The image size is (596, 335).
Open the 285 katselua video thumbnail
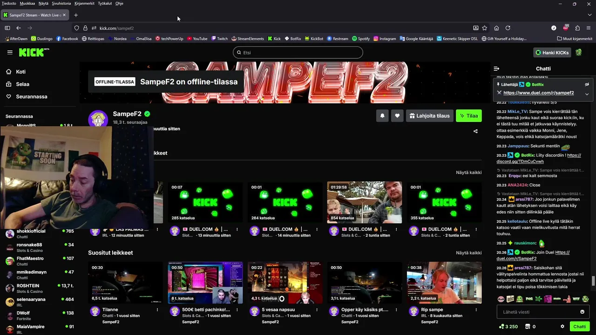click(x=205, y=202)
